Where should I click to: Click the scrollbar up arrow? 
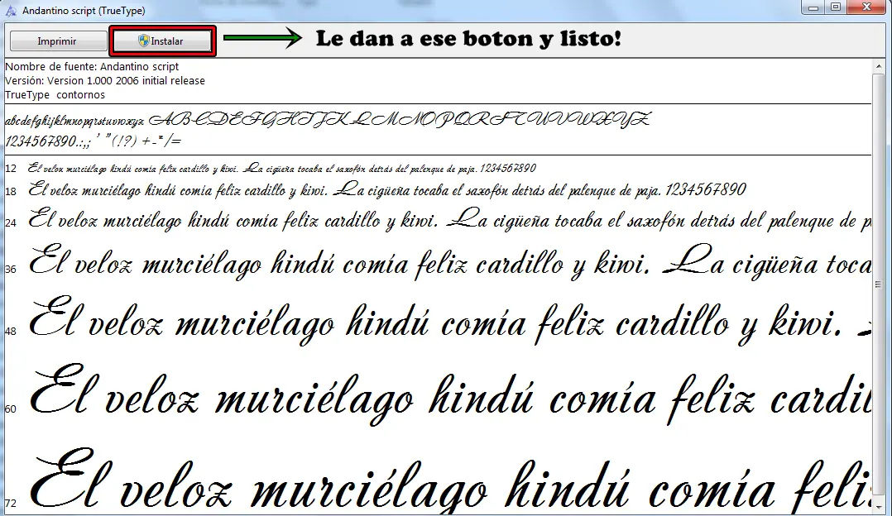pyautogui.click(x=879, y=66)
